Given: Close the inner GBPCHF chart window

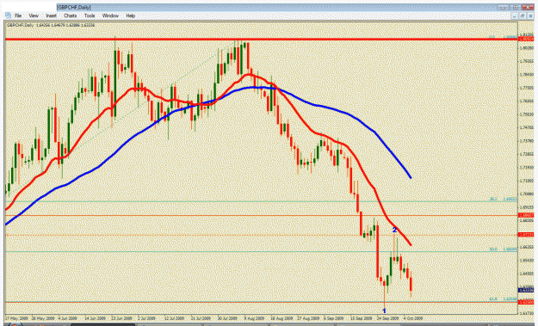Looking at the screenshot, I should click(530, 15).
